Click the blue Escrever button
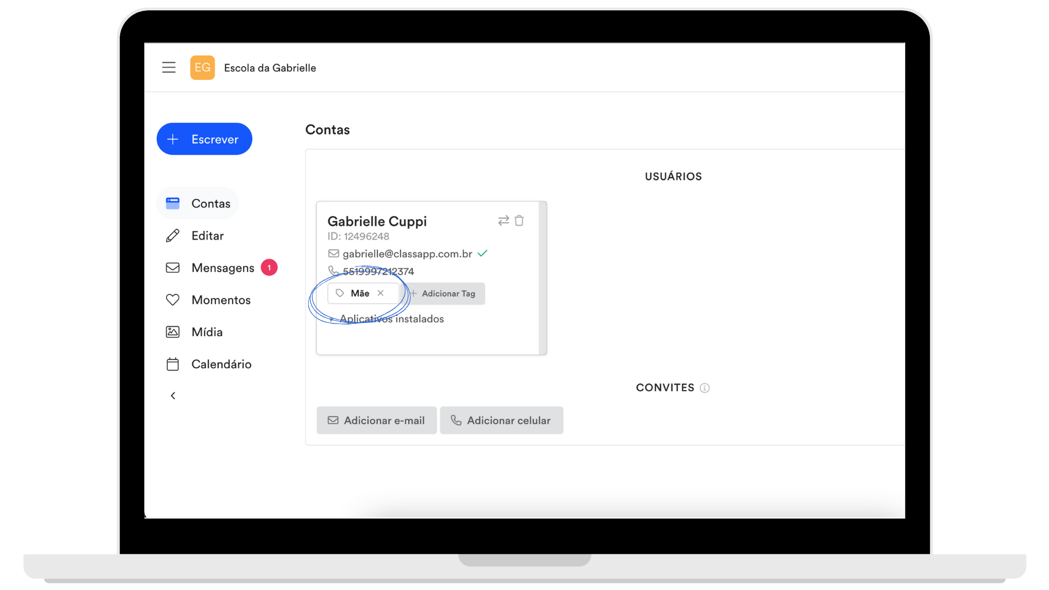This screenshot has height=590, width=1049. click(x=204, y=139)
